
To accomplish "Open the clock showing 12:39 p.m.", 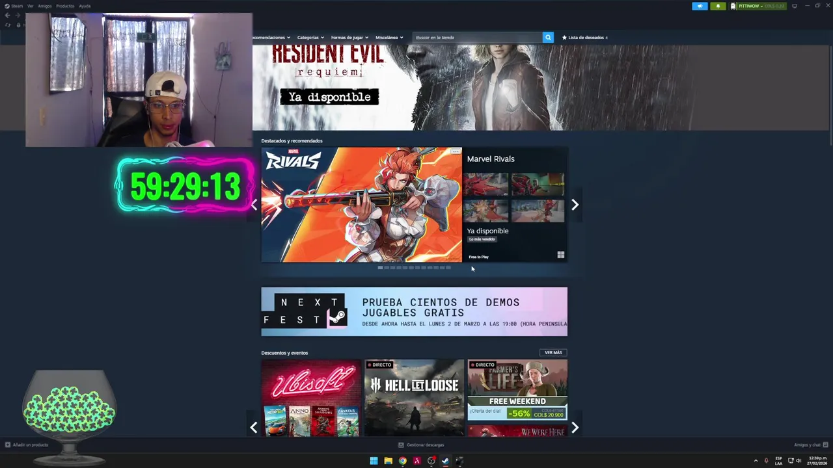I will tap(817, 460).
